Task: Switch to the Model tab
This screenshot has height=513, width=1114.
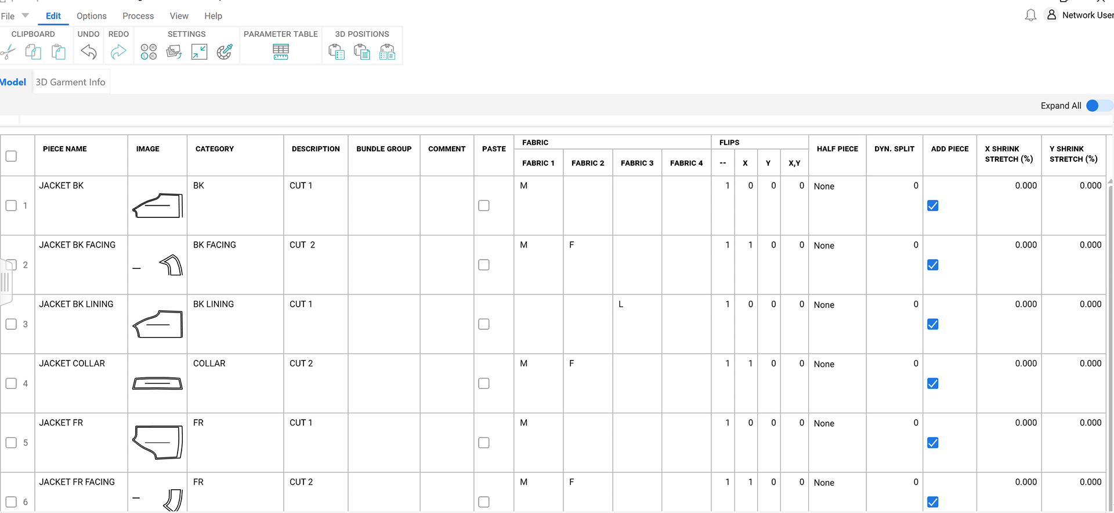Action: coord(13,82)
